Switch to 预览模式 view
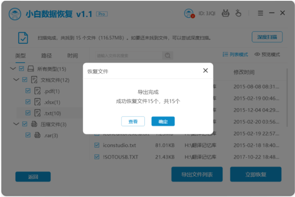 coord(267,55)
